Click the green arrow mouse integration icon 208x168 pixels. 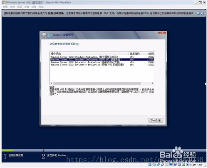(x=183, y=165)
